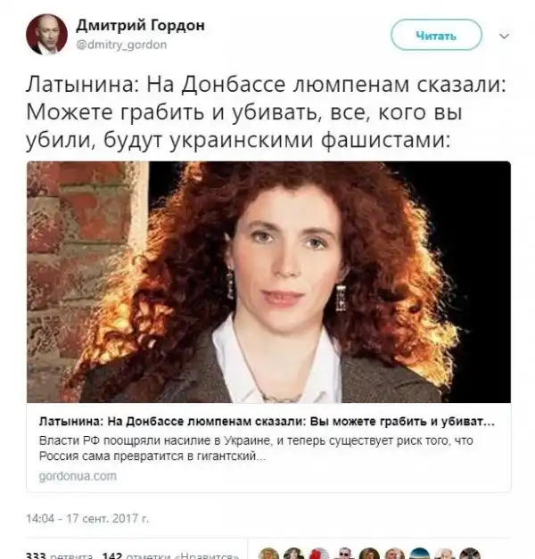
Task: Click the Читать follow button
Action: [436, 36]
